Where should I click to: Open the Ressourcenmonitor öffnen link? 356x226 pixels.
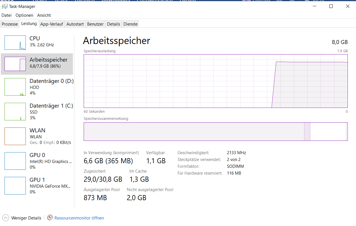pos(79,218)
